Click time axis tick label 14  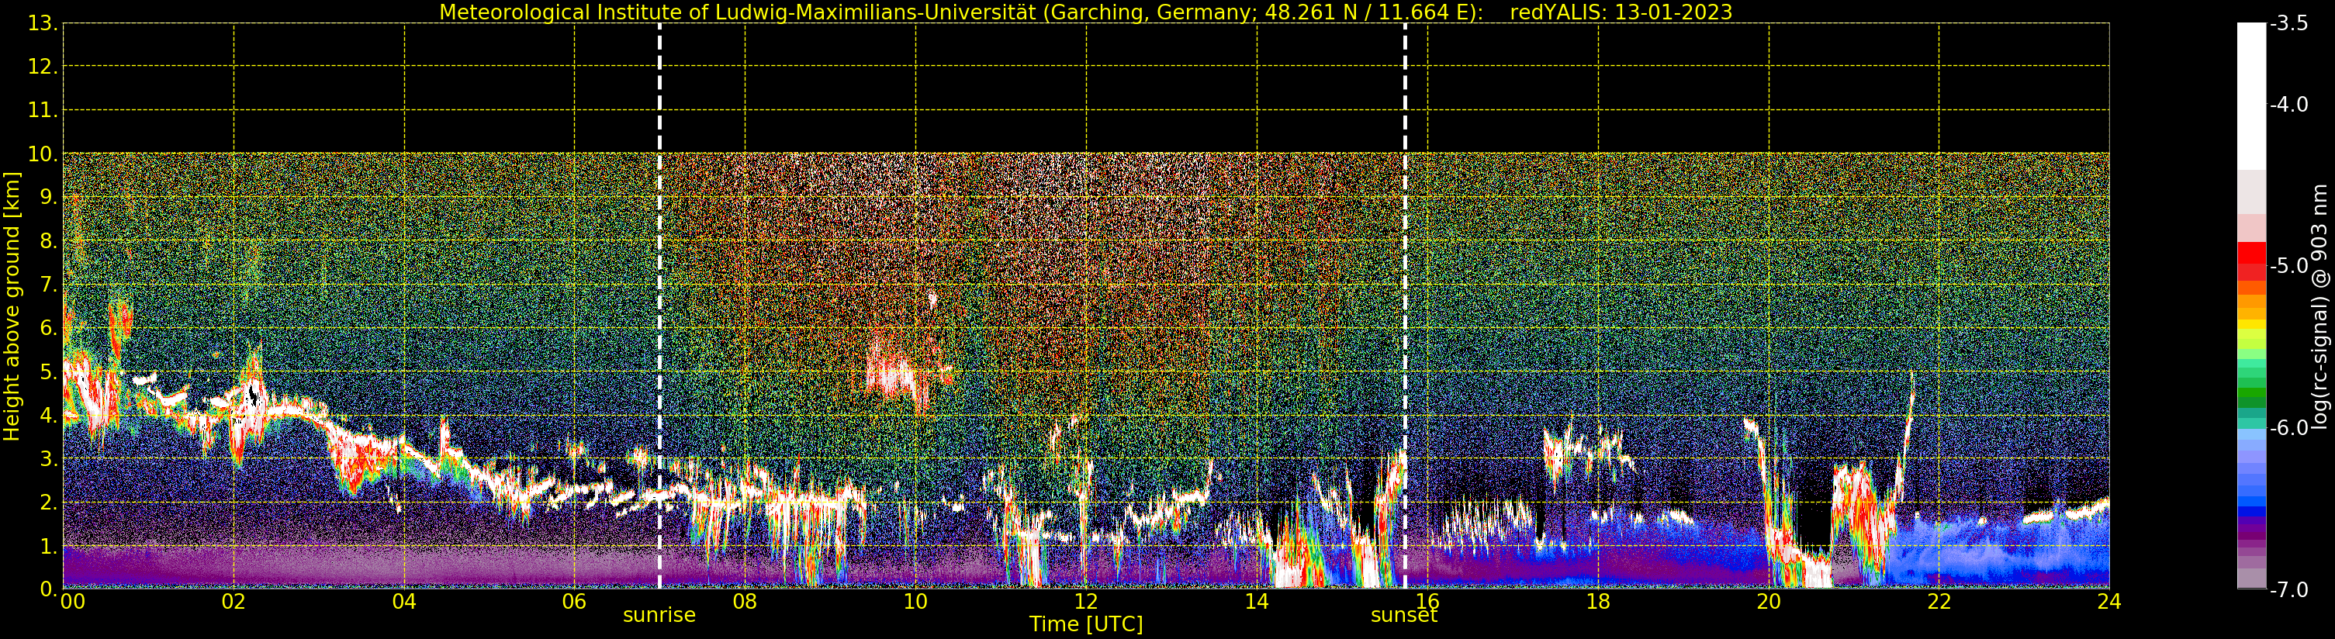point(1257,602)
